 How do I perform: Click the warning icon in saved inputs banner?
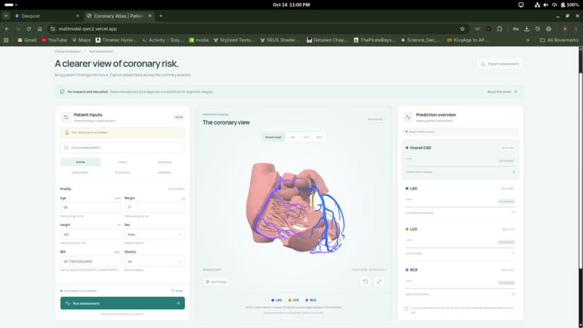pyautogui.click(x=67, y=133)
